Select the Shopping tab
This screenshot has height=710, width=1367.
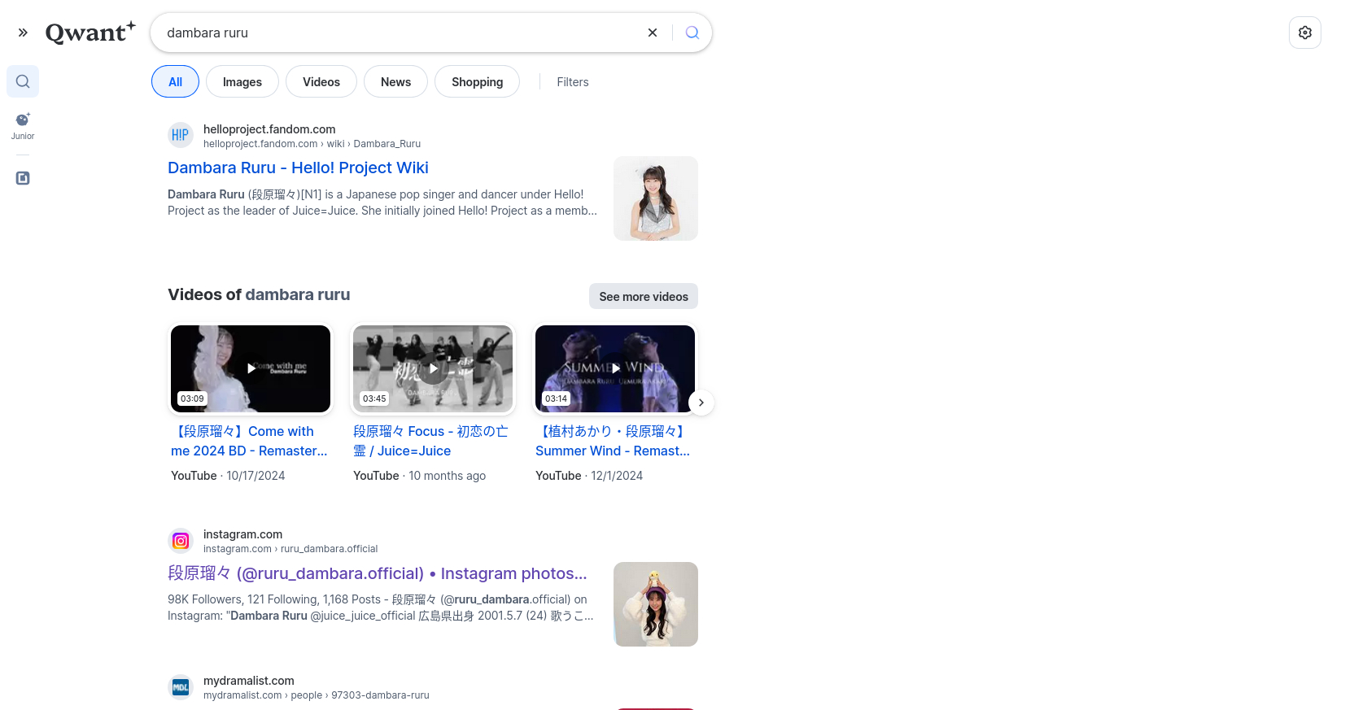(477, 82)
